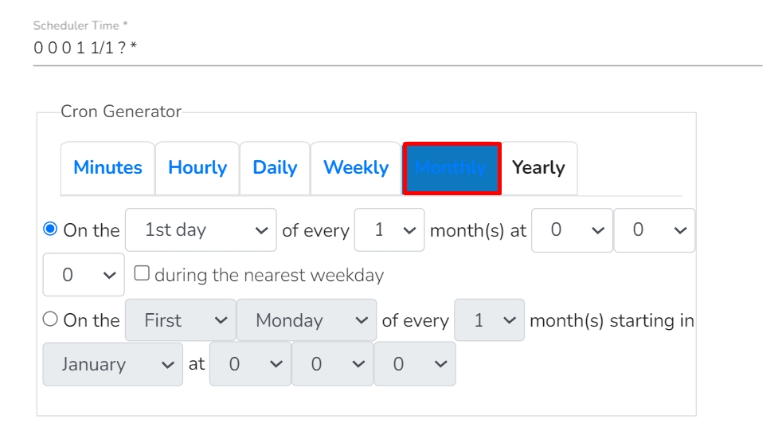This screenshot has width=782, height=439.
Task: Open the interval dropdown before 'month(s) starting in'
Action: [489, 320]
